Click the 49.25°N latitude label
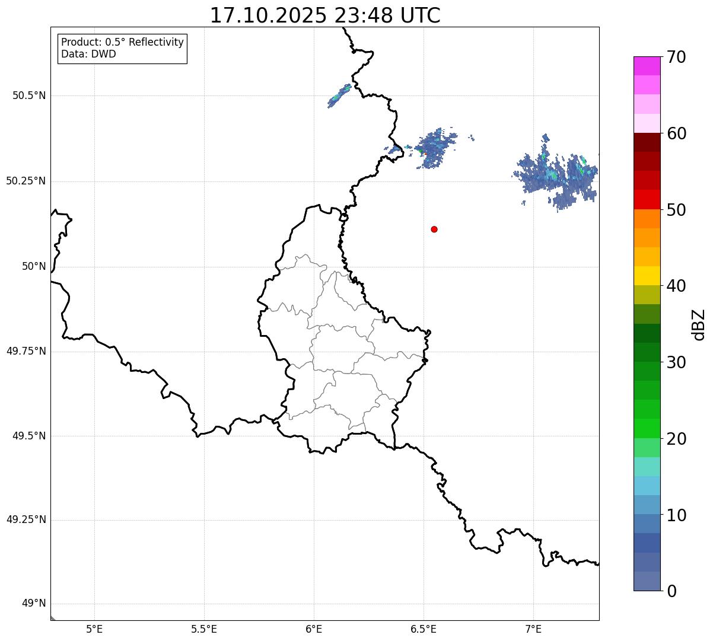Viewport: 713px width, 641px height. 26,519
